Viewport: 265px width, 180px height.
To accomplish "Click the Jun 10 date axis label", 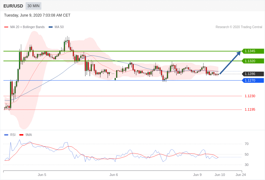I will pos(220,175).
